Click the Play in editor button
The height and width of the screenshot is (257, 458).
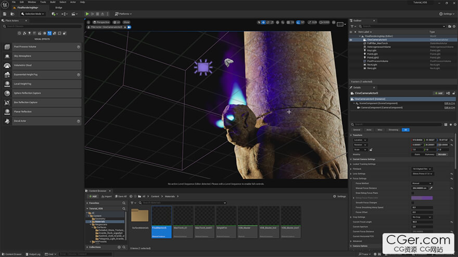(x=87, y=13)
